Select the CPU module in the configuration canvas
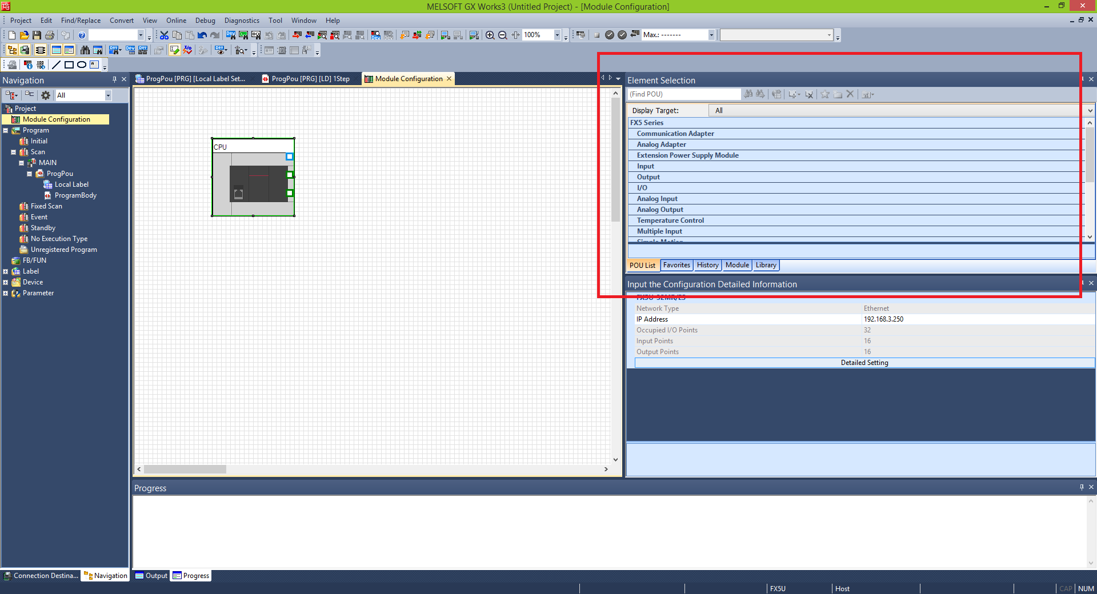The image size is (1097, 594). [253, 177]
